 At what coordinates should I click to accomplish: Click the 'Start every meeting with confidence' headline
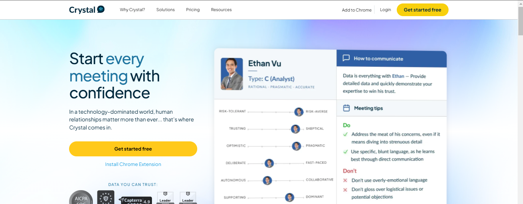(114, 76)
